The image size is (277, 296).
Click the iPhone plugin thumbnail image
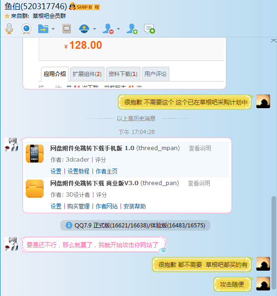[x=35, y=153]
